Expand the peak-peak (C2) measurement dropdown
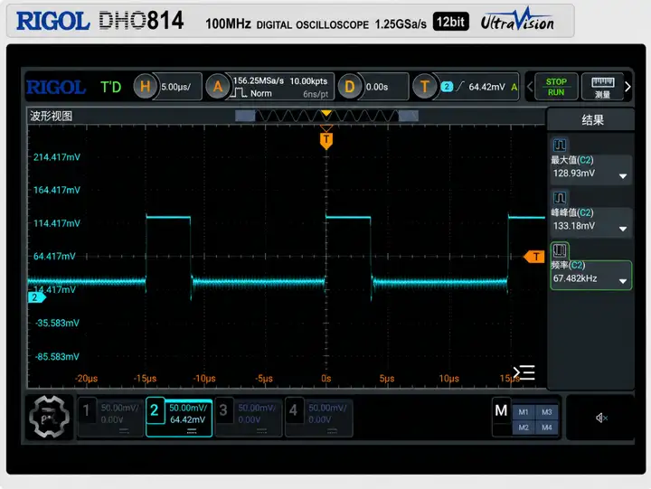This screenshot has height=489, width=651. (x=623, y=229)
